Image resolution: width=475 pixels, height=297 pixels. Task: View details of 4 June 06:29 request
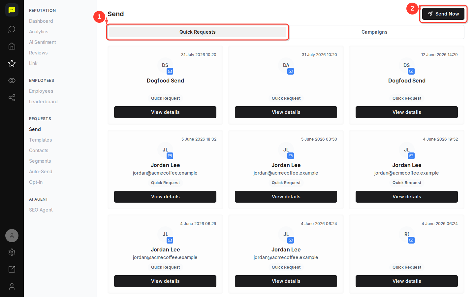point(165,281)
